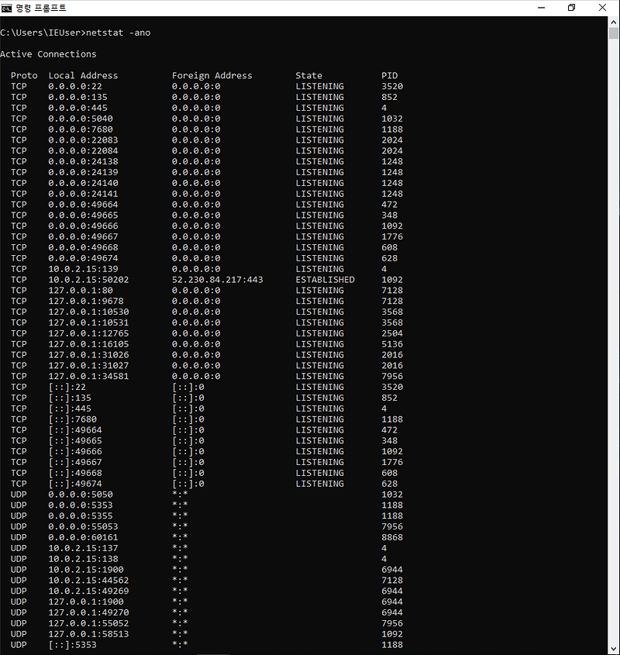The width and height of the screenshot is (620, 655).
Task: Select PID 2024 in the 0.0.0.0:22084 row
Action: tap(392, 151)
